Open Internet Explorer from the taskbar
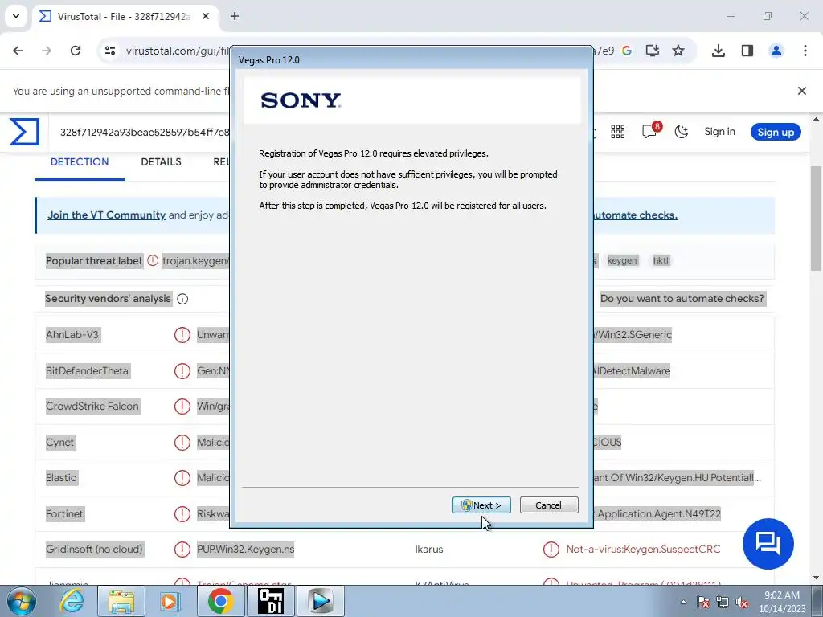The height and width of the screenshot is (617, 823). tap(71, 601)
